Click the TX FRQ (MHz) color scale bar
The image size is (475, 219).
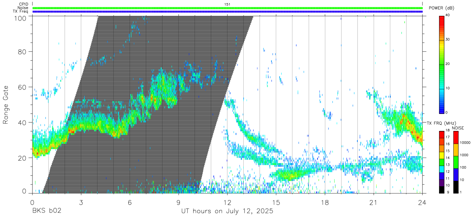tap(441, 162)
